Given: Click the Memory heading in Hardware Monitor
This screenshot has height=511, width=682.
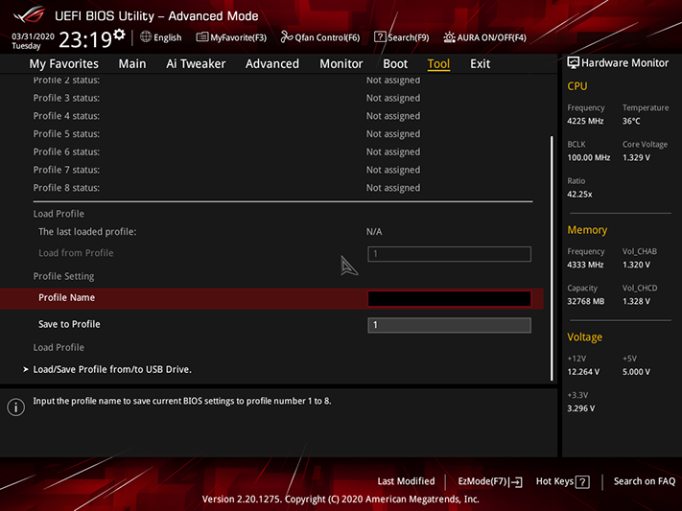Looking at the screenshot, I should coord(587,230).
